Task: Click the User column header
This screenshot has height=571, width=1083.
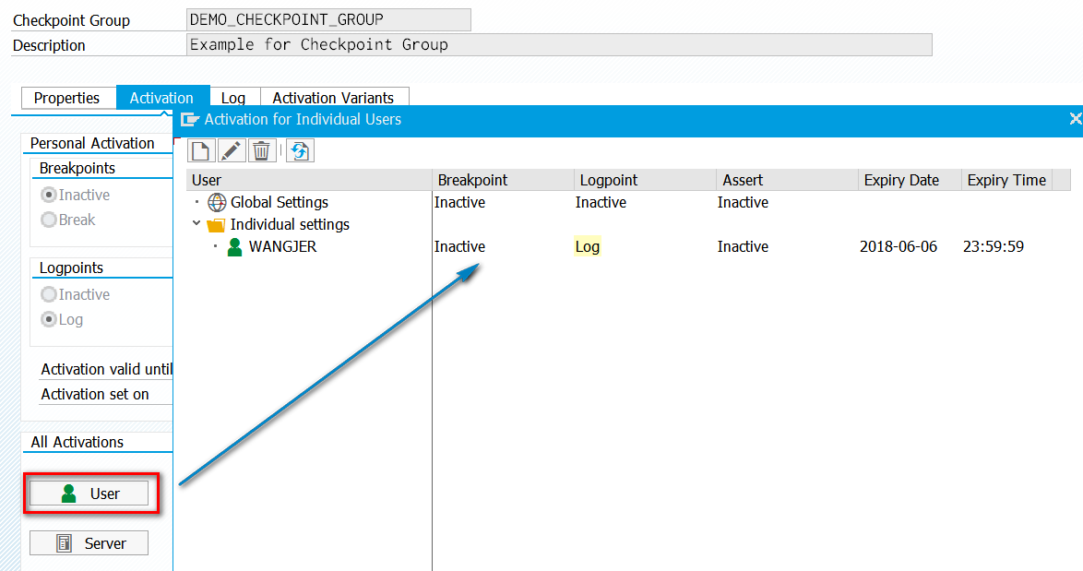Action: pyautogui.click(x=309, y=180)
